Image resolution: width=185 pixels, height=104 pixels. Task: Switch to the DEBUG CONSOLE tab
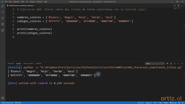point(28,64)
